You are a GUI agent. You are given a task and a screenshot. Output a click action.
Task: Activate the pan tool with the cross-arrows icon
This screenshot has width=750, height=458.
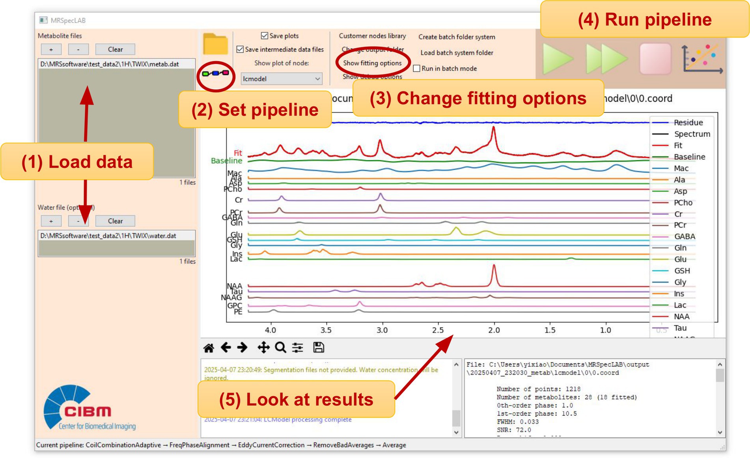pos(263,348)
